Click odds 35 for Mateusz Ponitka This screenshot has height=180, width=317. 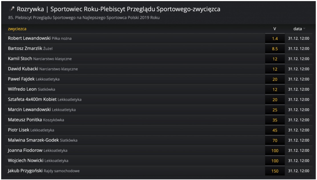point(275,120)
